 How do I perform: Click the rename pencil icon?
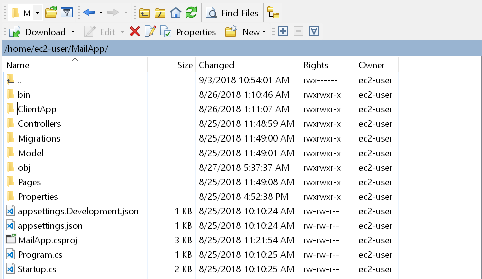(150, 31)
